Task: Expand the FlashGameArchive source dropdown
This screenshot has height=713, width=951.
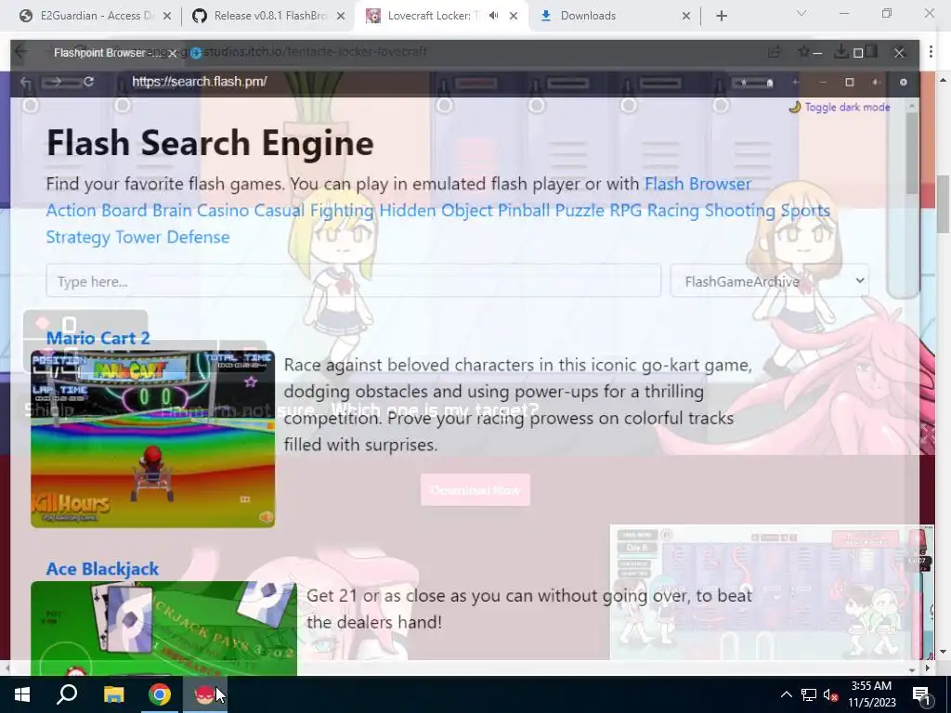Action: (769, 280)
